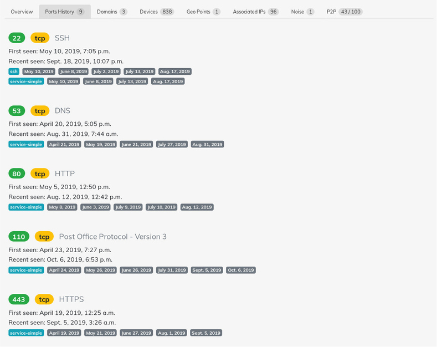This screenshot has height=347, width=437.
Task: Select June 21, 2019 date under DNS
Action: tap(136, 145)
